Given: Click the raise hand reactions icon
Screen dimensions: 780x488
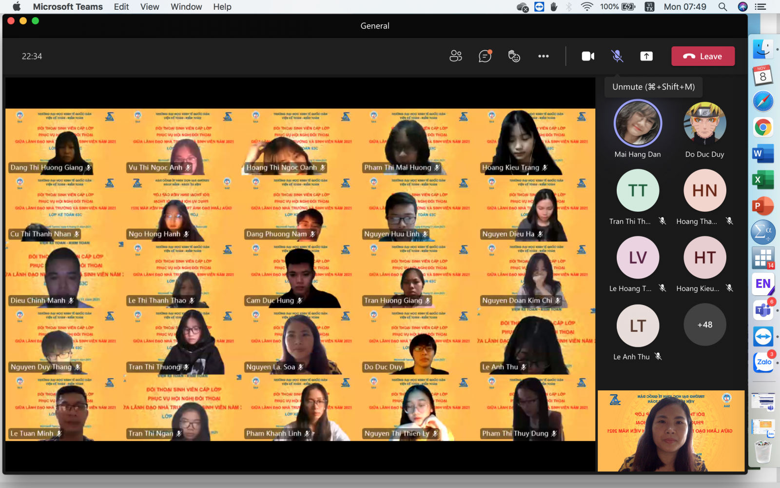Looking at the screenshot, I should (x=514, y=56).
